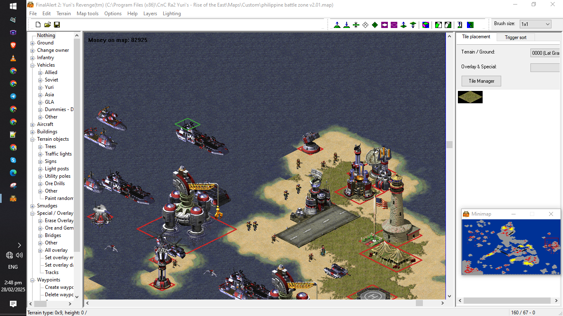Select the Lower ground tool

pos(347,25)
